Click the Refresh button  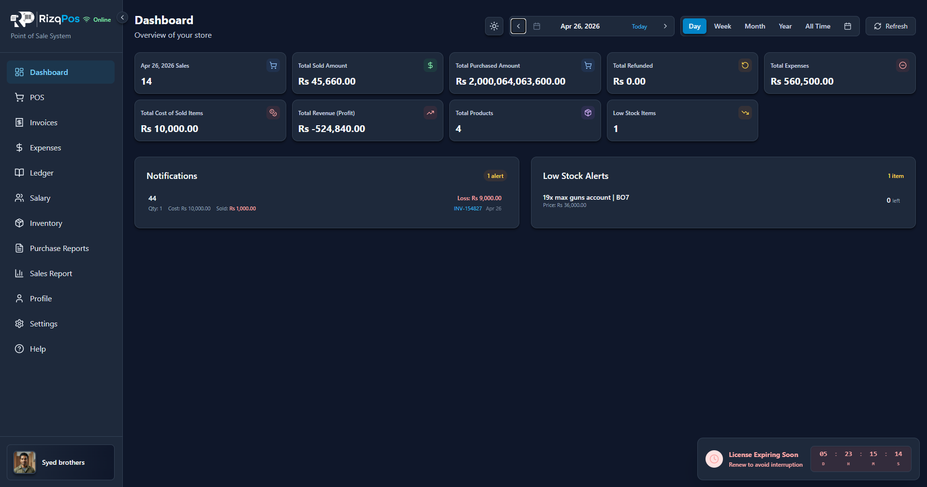(890, 26)
